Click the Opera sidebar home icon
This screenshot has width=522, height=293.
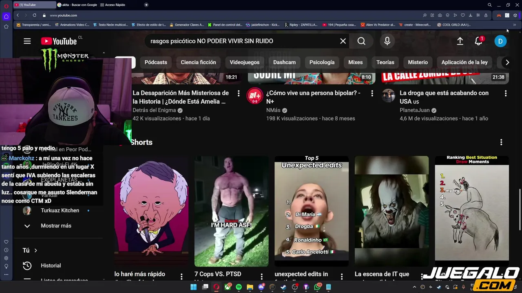tap(6, 17)
